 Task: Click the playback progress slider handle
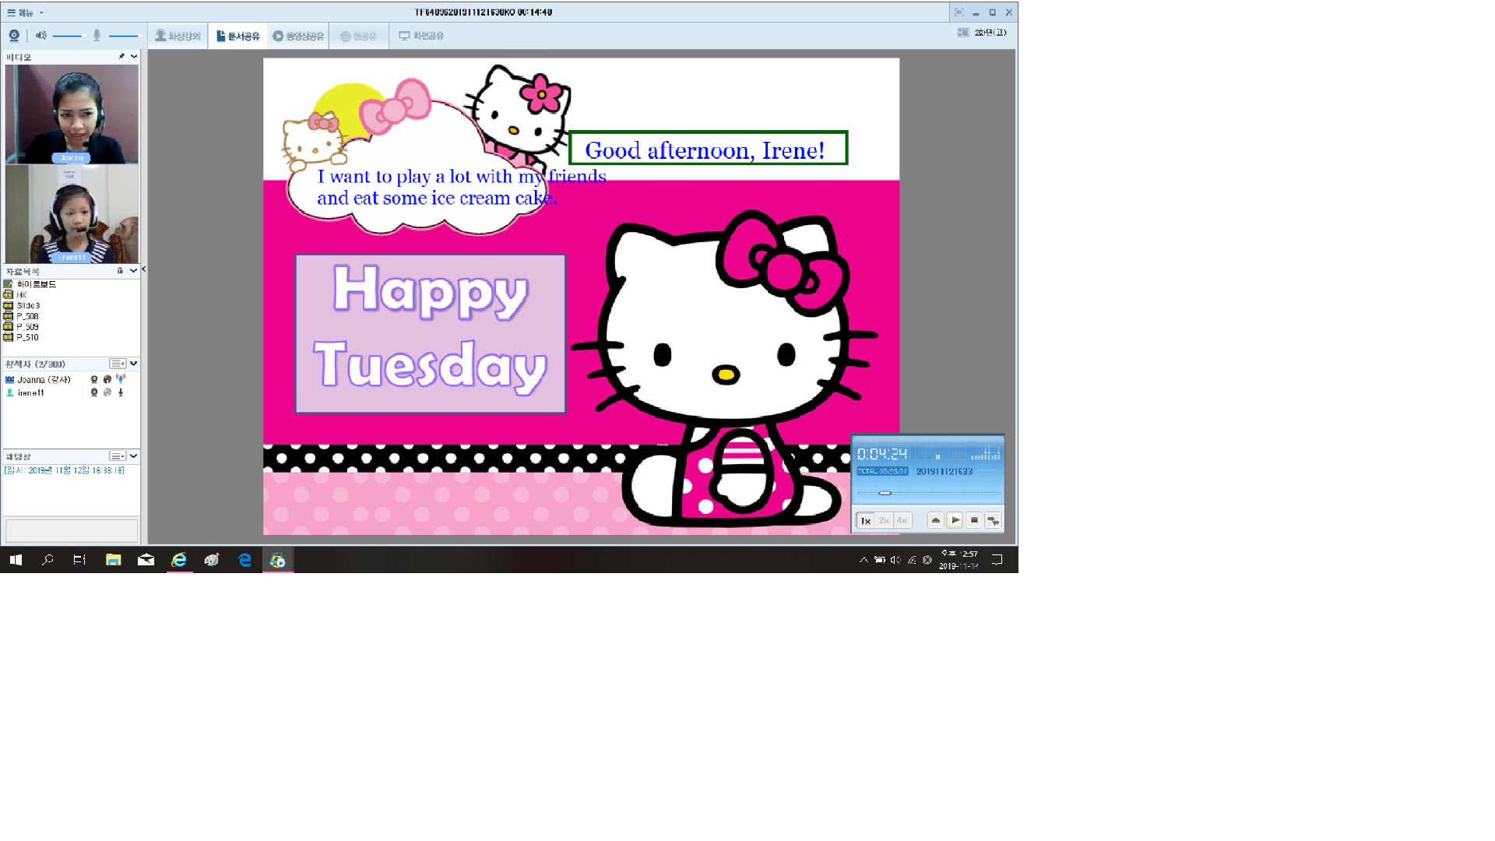tap(885, 494)
